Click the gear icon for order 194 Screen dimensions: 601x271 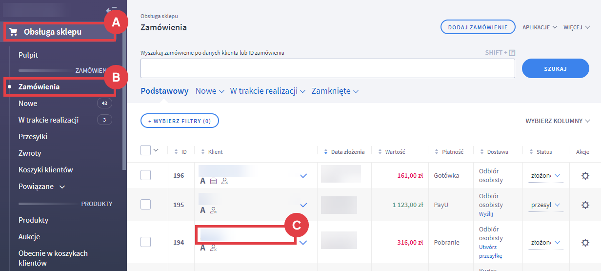[x=585, y=242]
